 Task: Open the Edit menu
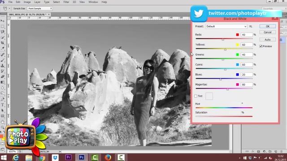click(18, 2)
